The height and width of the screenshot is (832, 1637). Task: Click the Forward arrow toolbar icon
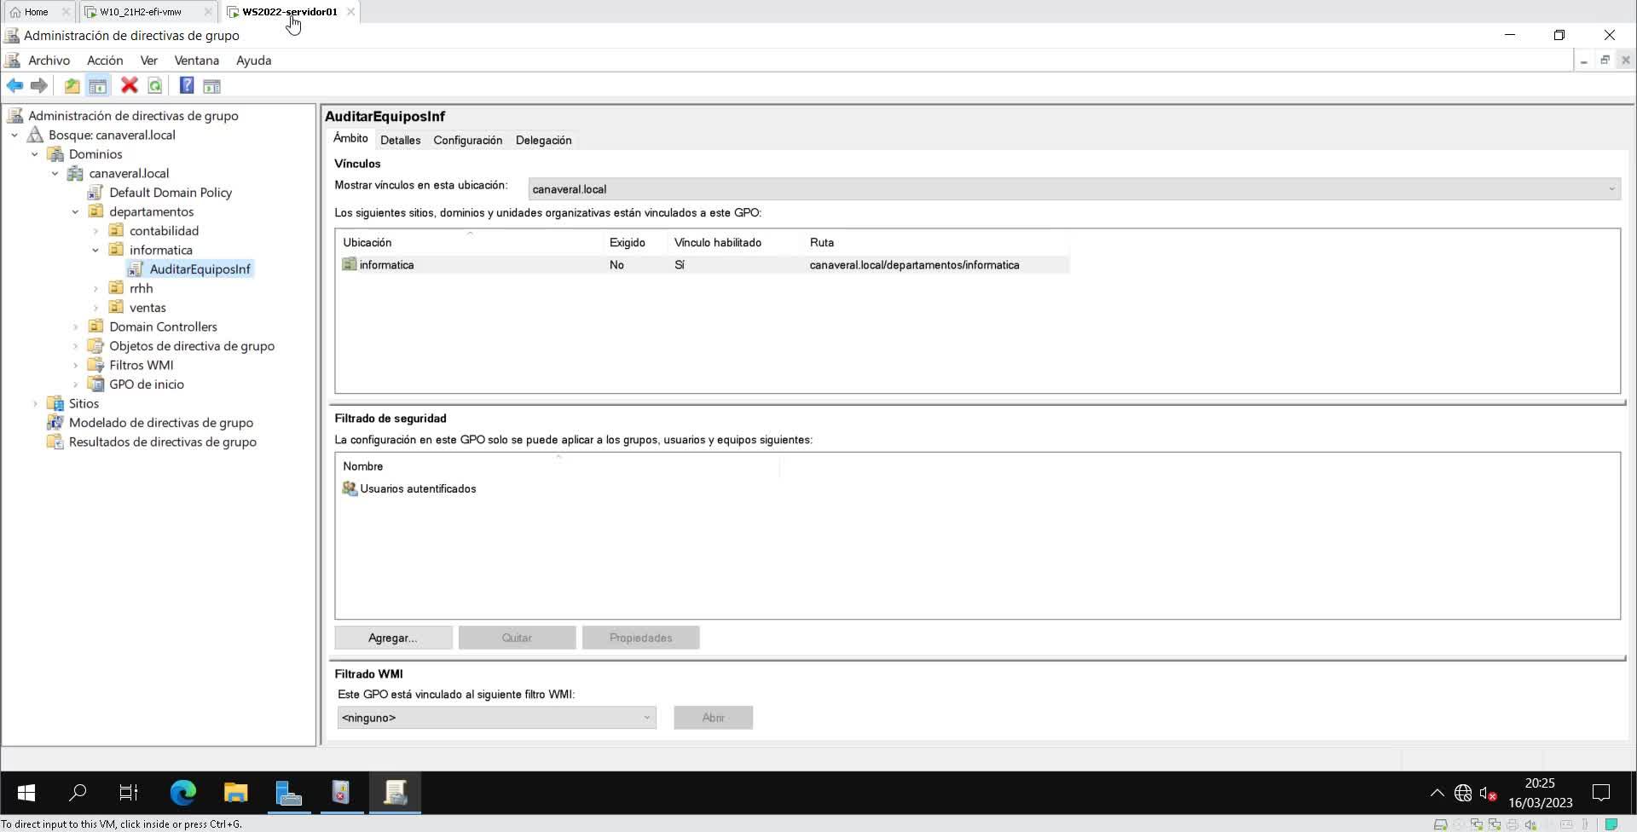point(38,85)
